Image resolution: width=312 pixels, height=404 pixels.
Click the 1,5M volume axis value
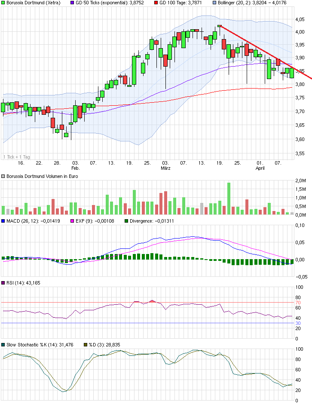(x=300, y=190)
